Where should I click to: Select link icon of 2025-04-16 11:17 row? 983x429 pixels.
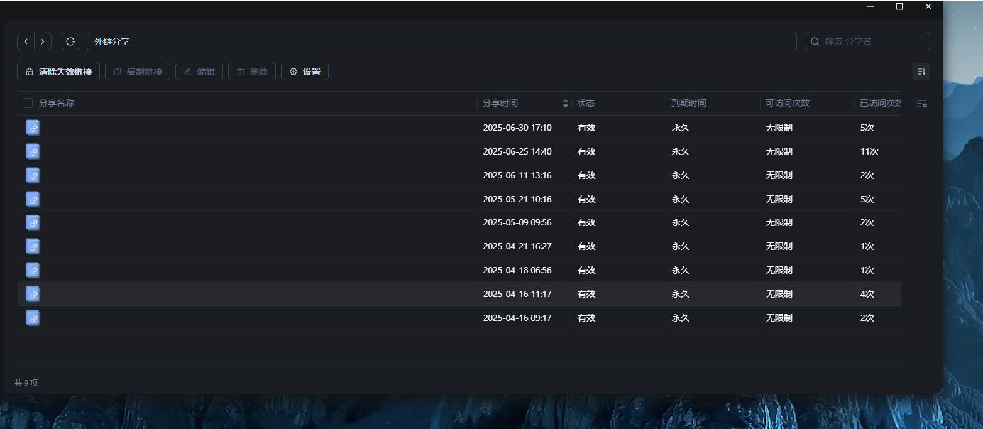click(33, 294)
